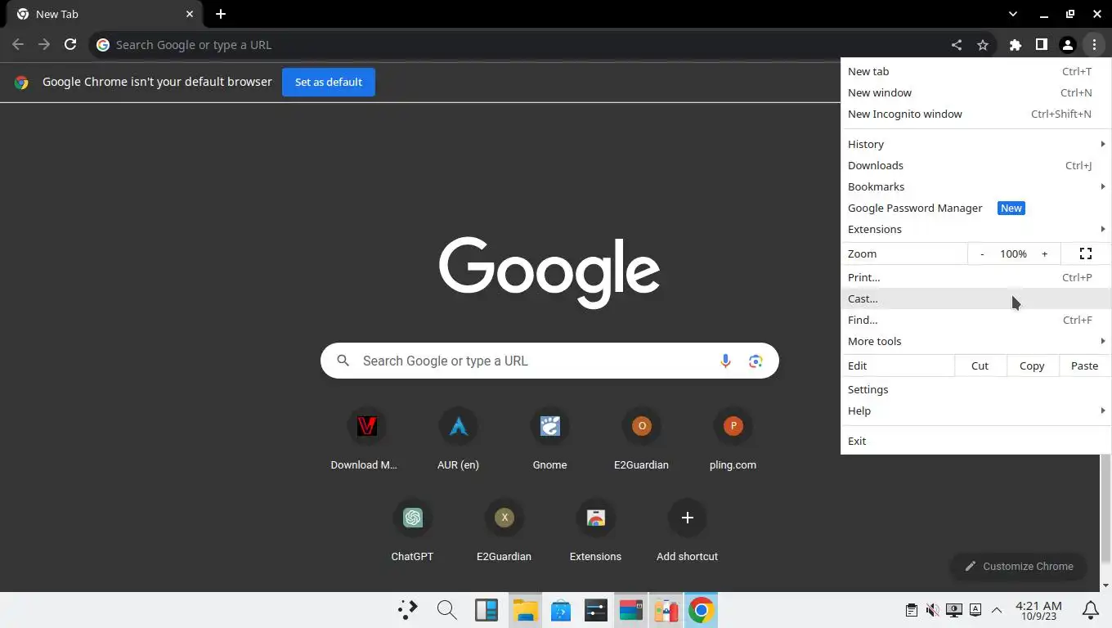
Task: Bookmark this tab with the star icon
Action: point(983,45)
